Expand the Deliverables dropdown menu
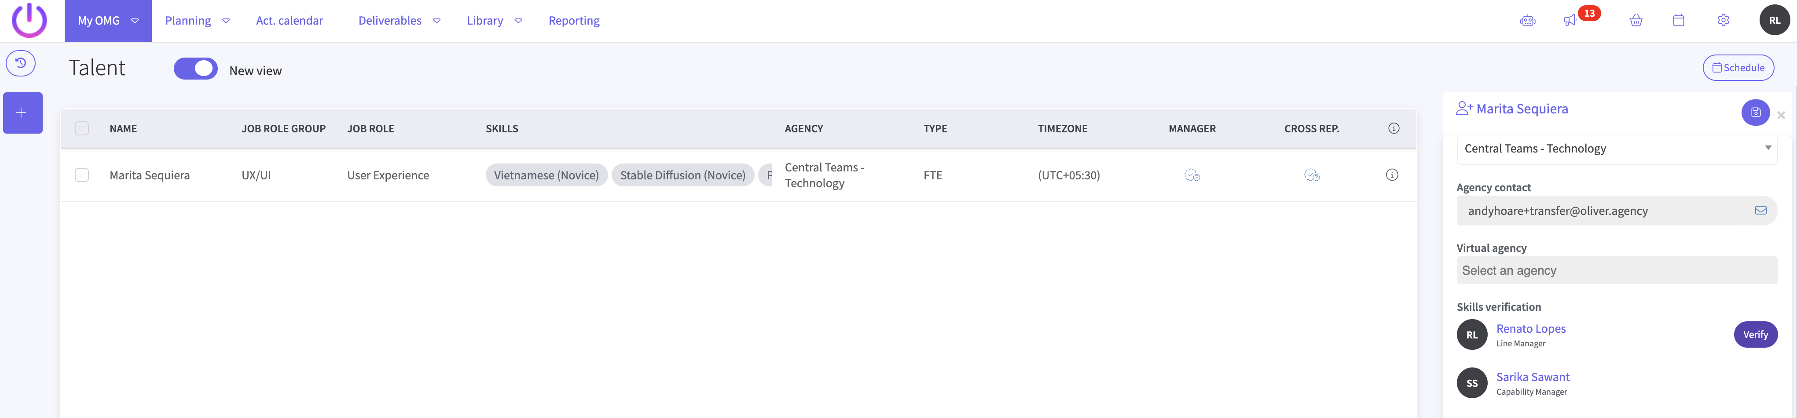 tap(399, 21)
